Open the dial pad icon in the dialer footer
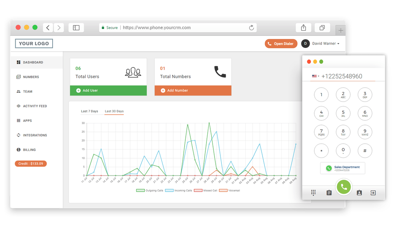Image resolution: width=393 pixels, height=225 pixels. [313, 192]
